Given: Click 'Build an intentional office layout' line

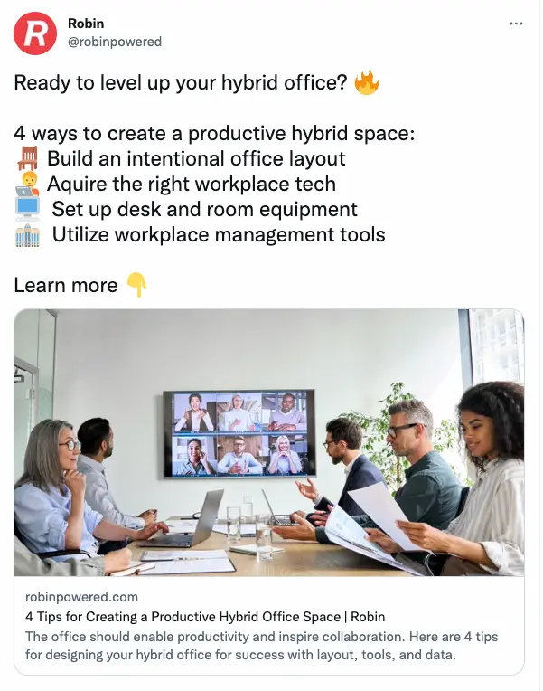Looking at the screenshot, I should click(196, 158).
